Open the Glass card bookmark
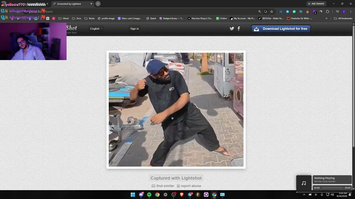 point(130,19)
